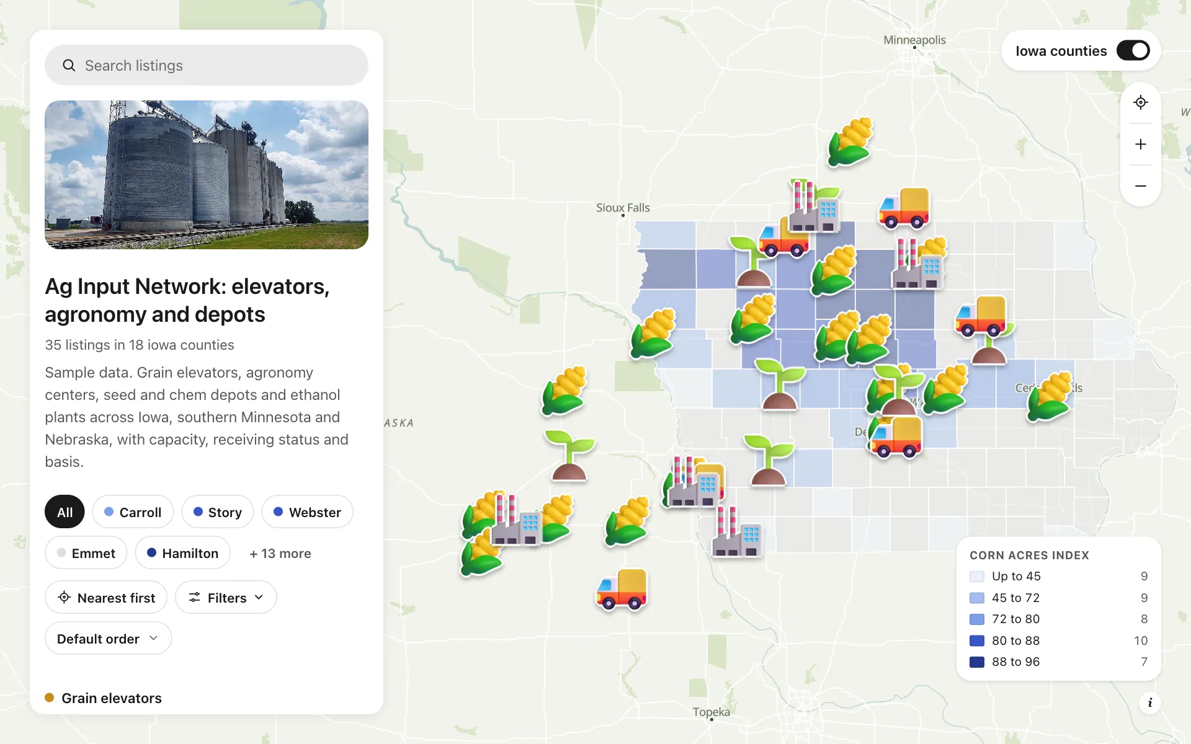This screenshot has height=744, width=1191.
Task: Click the seedling marker east of the ASKA label
Action: [x=569, y=456]
